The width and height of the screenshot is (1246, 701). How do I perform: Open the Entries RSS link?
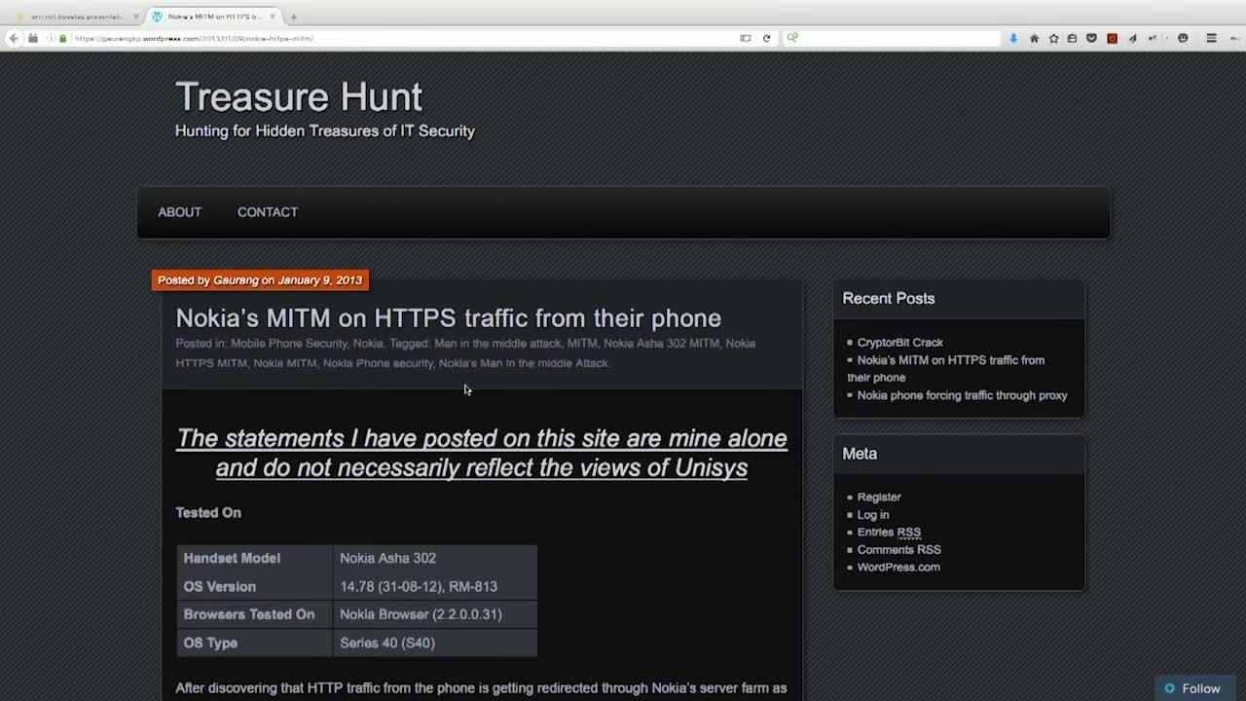point(889,533)
